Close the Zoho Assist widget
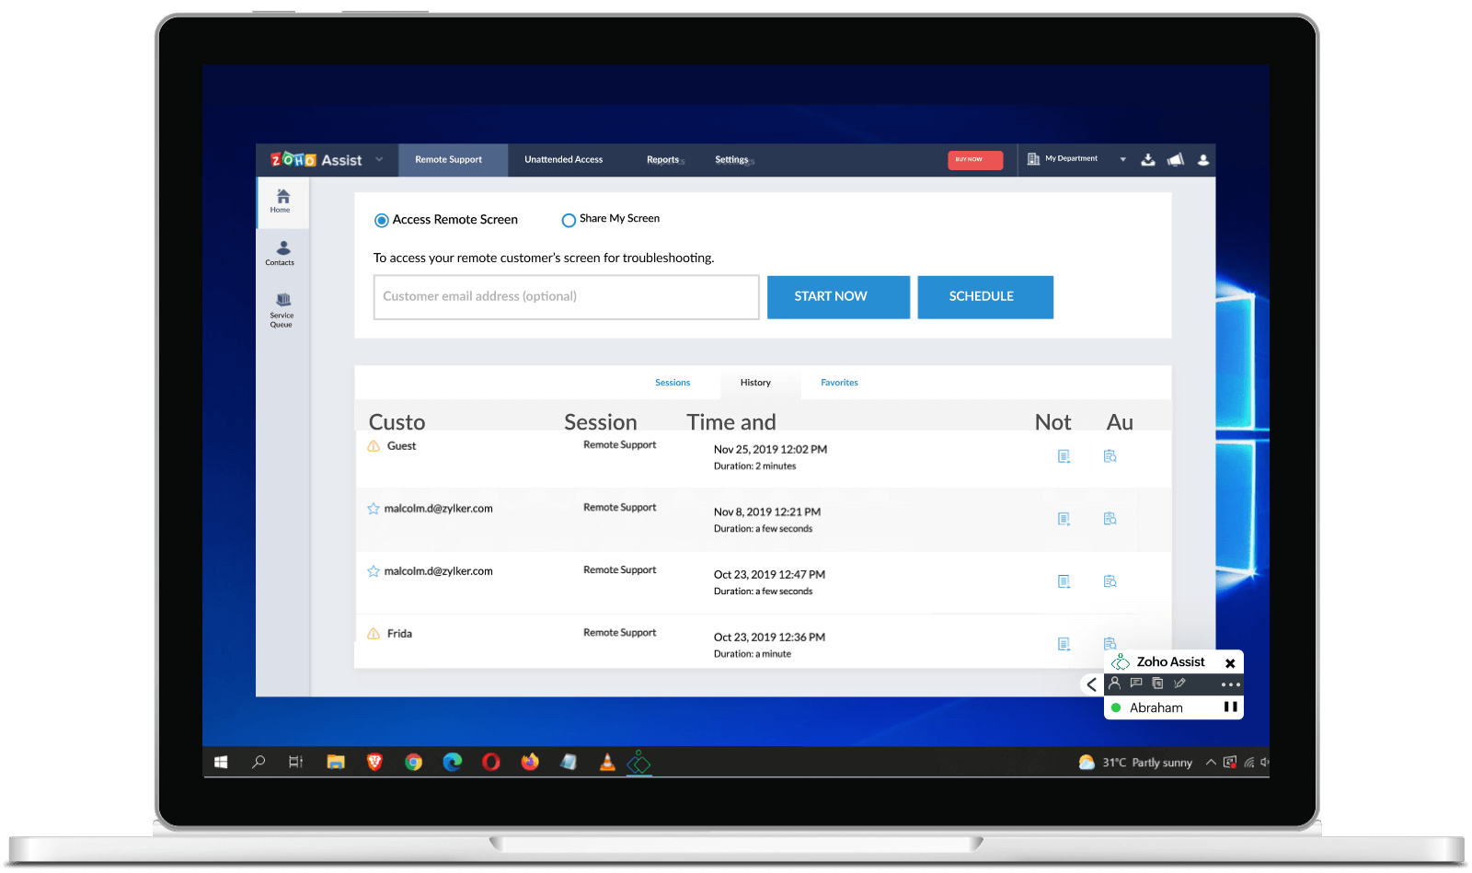 click(x=1230, y=663)
